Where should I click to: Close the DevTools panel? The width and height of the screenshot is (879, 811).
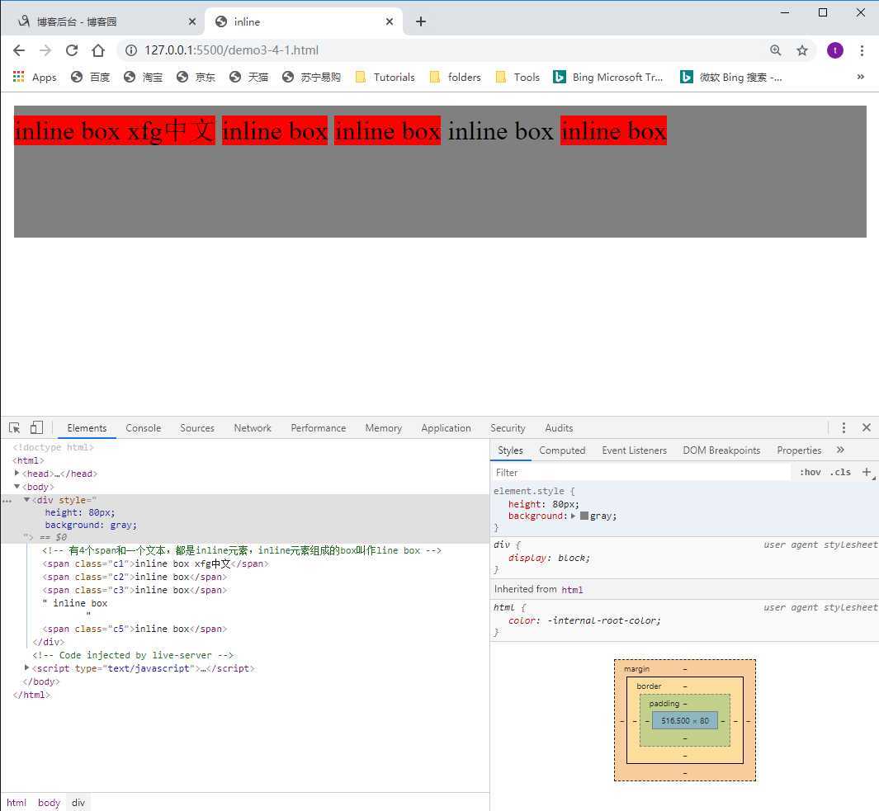pyautogui.click(x=866, y=427)
